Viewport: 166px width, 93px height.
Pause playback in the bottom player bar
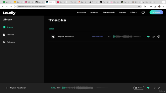point(6,88)
